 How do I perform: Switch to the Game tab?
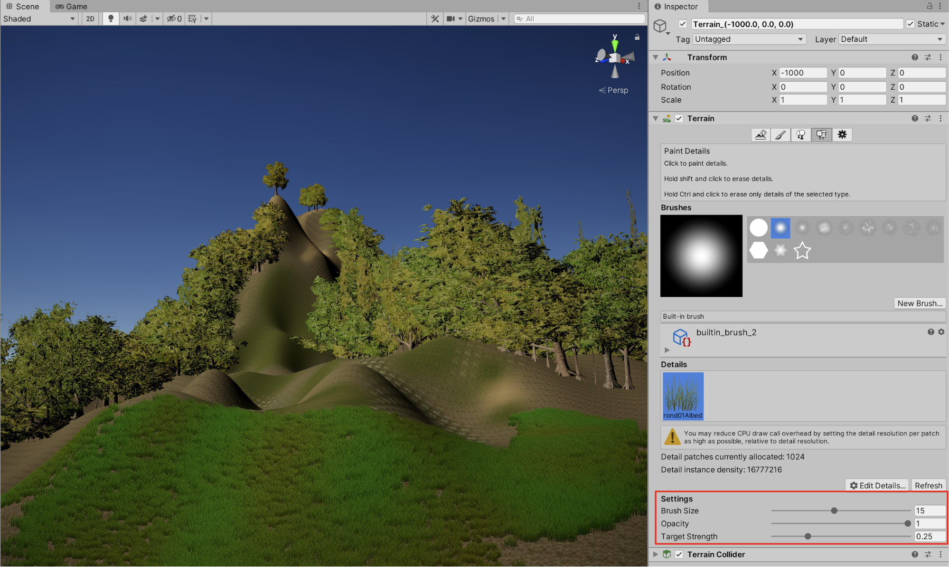(71, 6)
